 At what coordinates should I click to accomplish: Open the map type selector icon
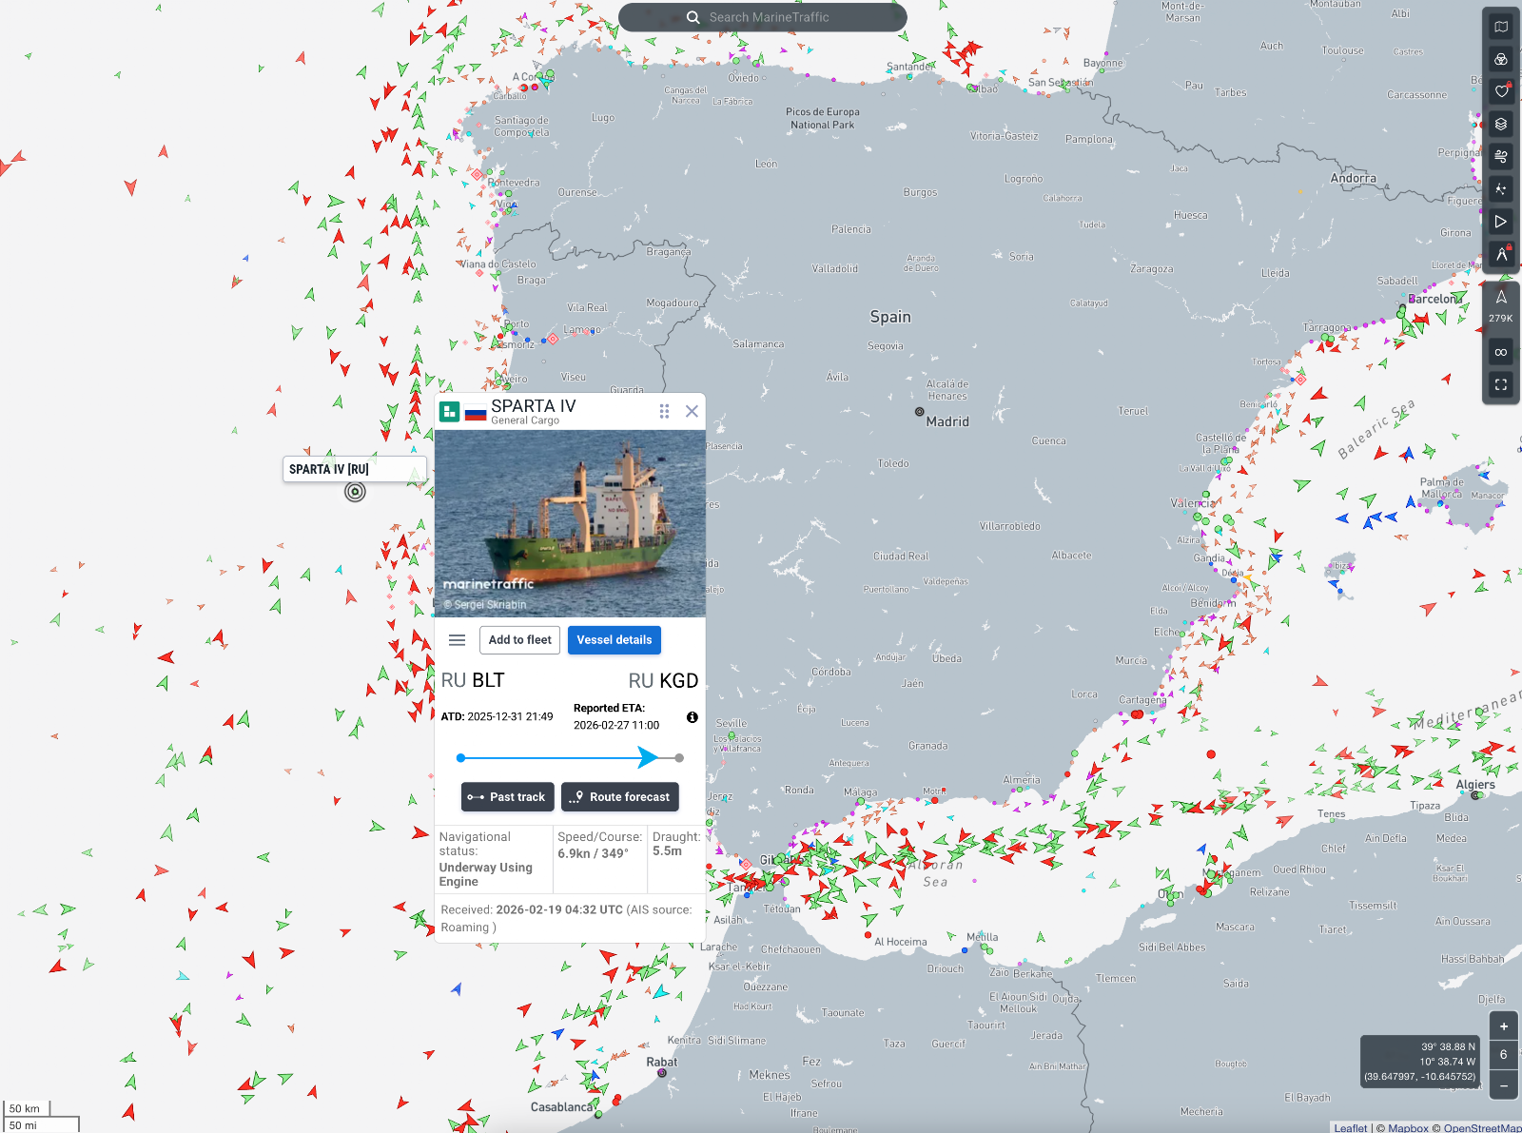pyautogui.click(x=1501, y=27)
